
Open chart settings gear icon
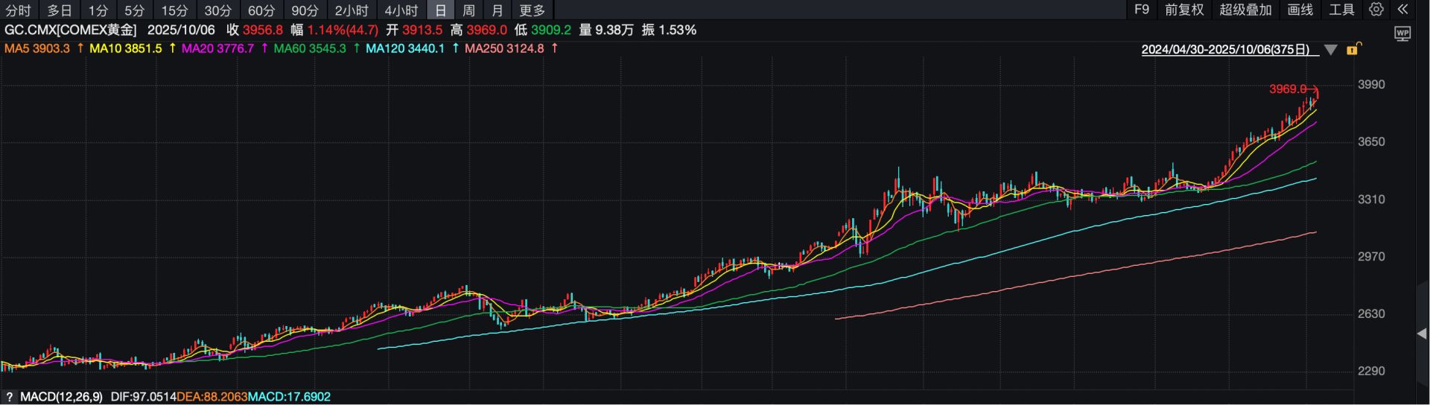pyautogui.click(x=1376, y=10)
